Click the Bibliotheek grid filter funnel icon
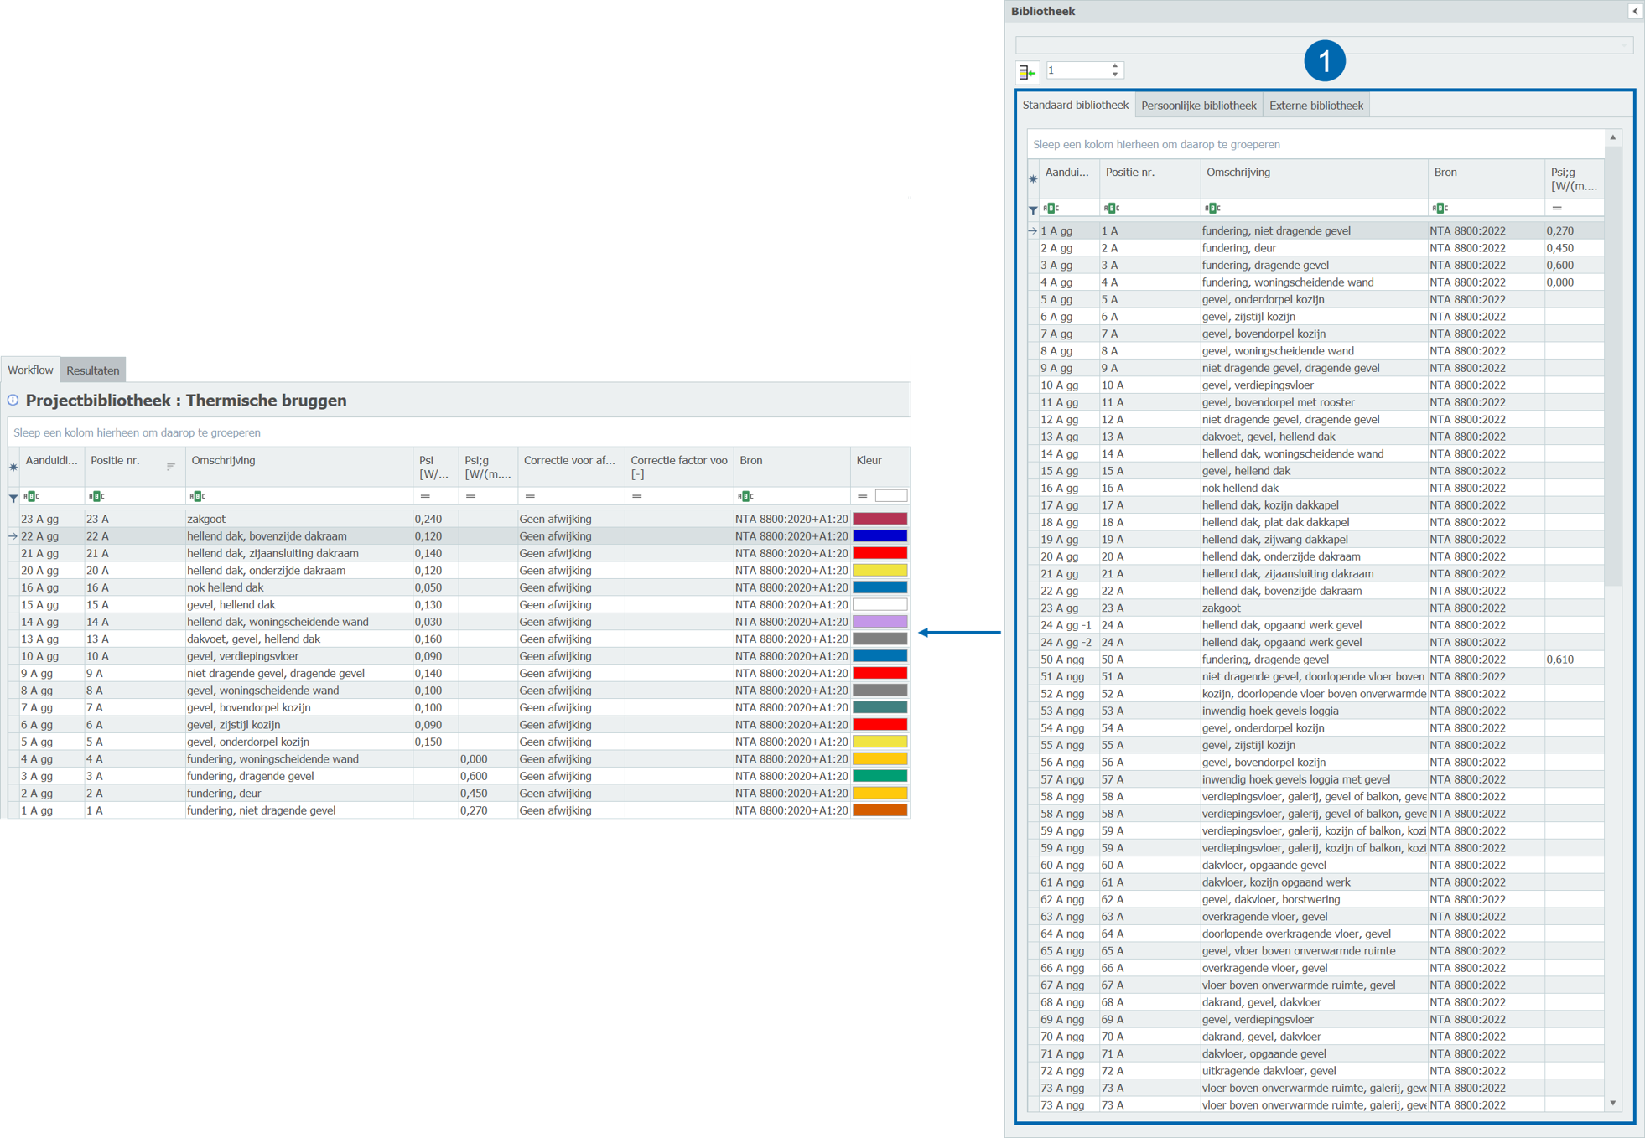Image resolution: width=1645 pixels, height=1138 pixels. point(1033,209)
